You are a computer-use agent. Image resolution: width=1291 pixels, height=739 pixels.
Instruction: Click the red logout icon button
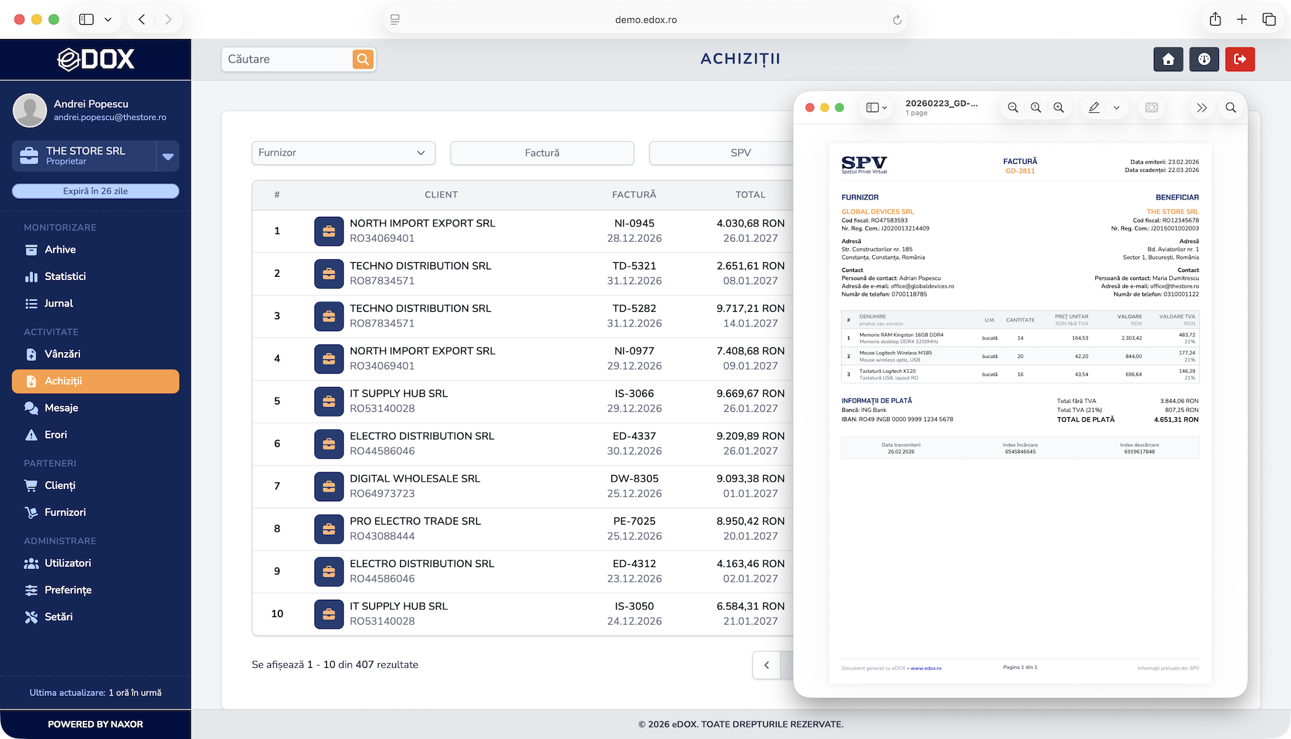pos(1240,59)
